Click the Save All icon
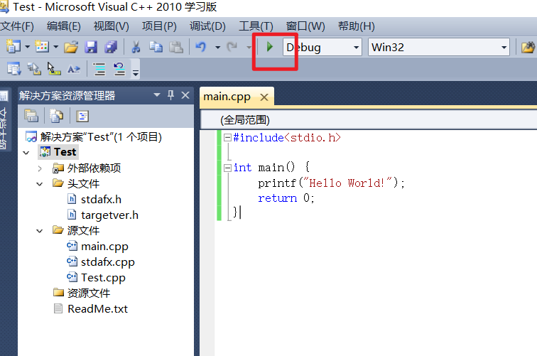Screen dimensions: 537x356 pos(111,47)
